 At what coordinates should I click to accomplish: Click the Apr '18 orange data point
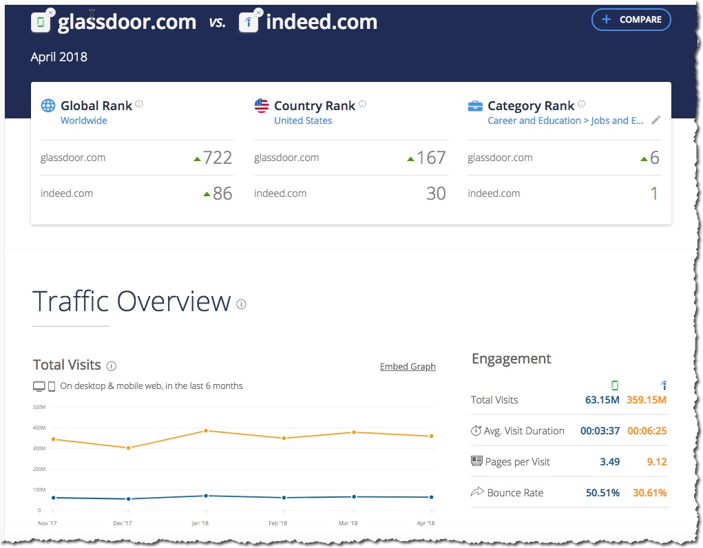(x=432, y=436)
